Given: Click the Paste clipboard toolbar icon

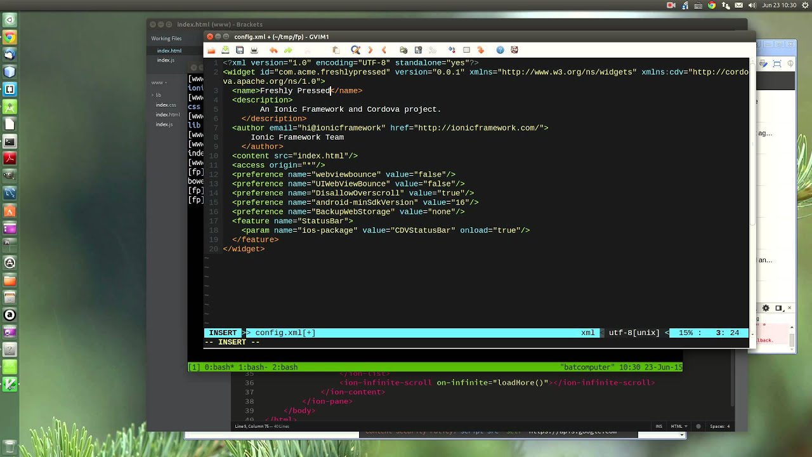Looking at the screenshot, I should click(x=336, y=50).
